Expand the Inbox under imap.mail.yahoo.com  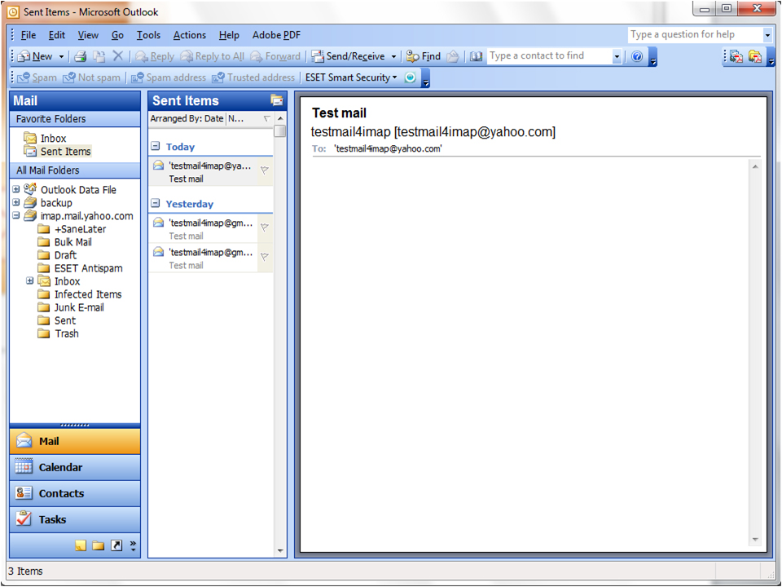[x=30, y=281]
